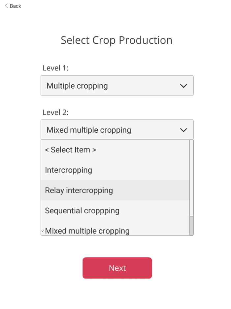Click the Next button
Viewport: 231px width, 309px height.
point(117,268)
